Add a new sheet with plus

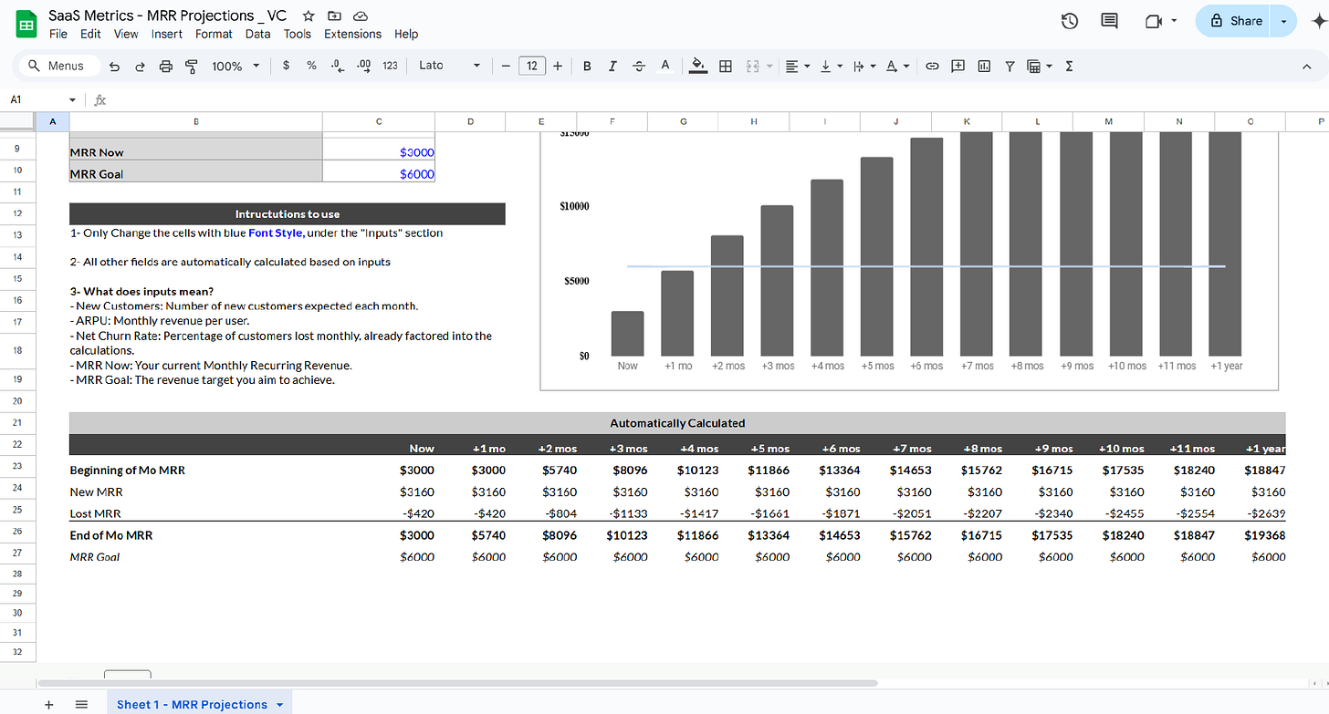[49, 704]
